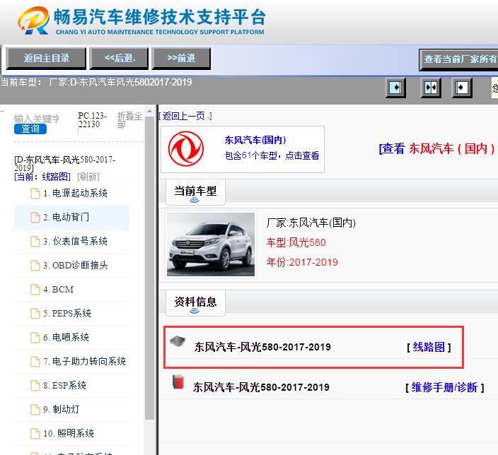The width and height of the screenshot is (498, 455).
Task: Open the 维修手册/诊断 link
Action: pyautogui.click(x=445, y=387)
